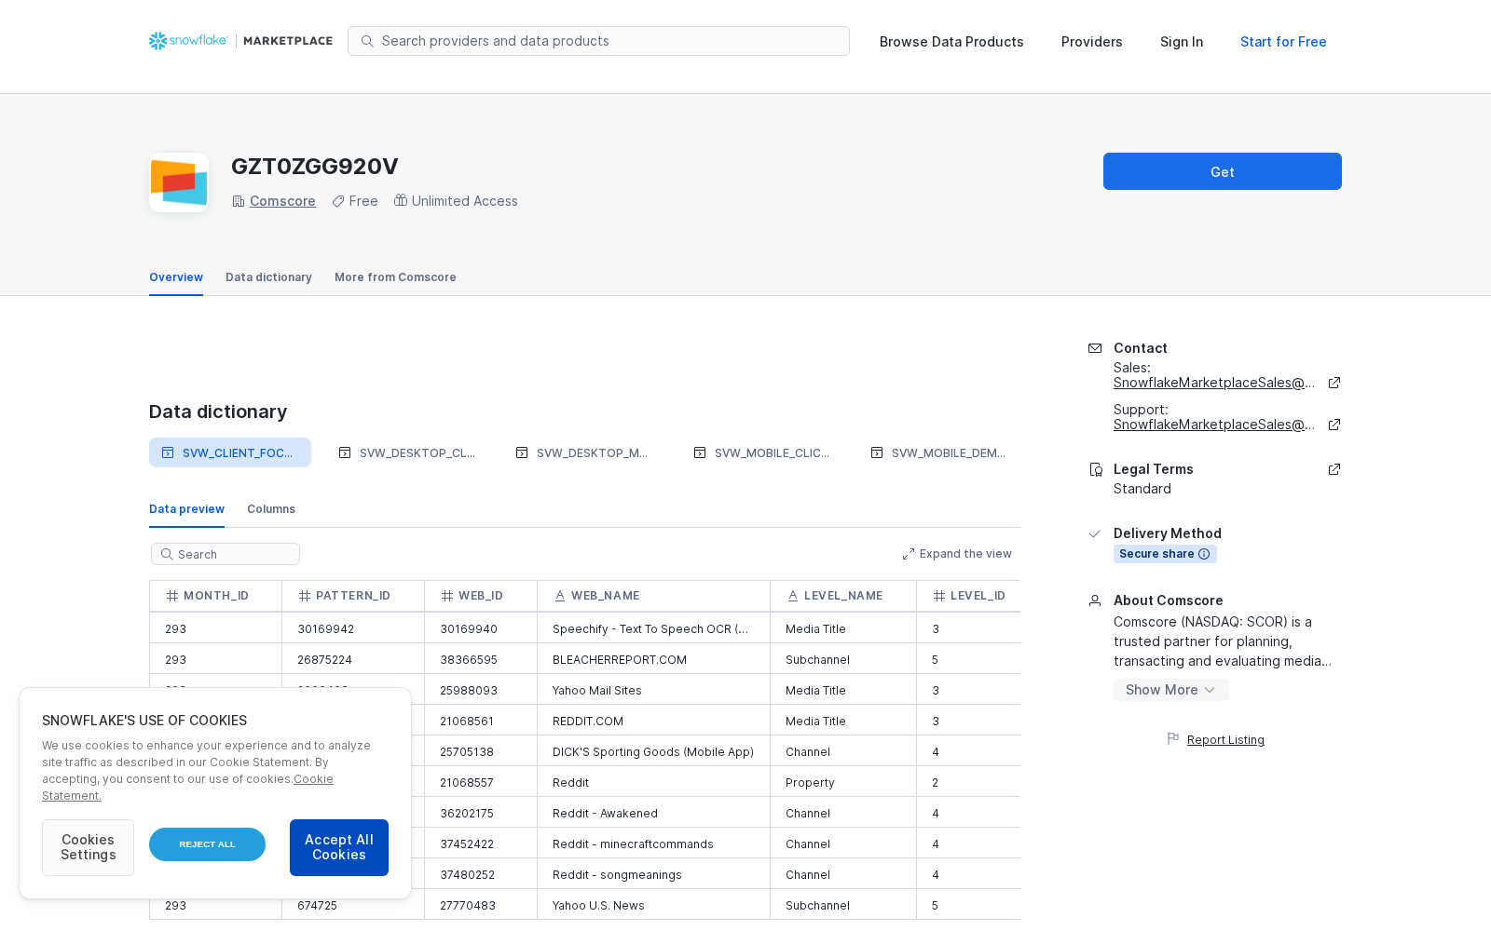This screenshot has width=1491, height=931.
Task: Click the Reddit - songmeanings cell
Action: coord(653,875)
